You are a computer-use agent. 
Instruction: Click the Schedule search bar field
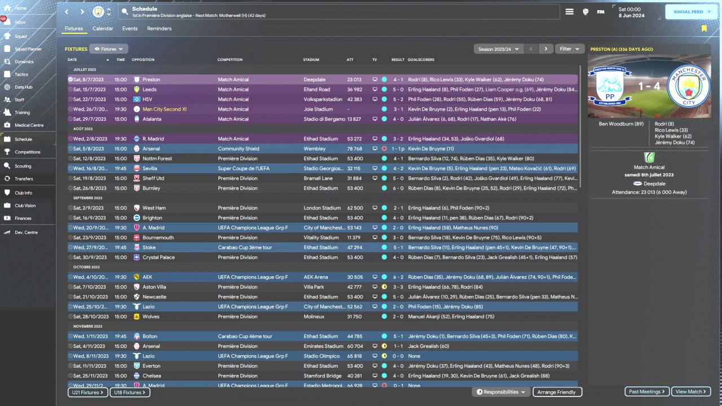(338, 12)
